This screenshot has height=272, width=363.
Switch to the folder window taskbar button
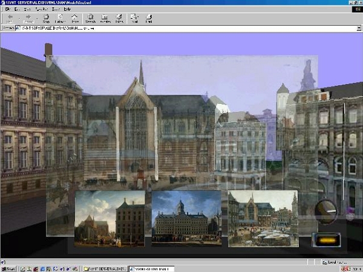click(x=105, y=269)
